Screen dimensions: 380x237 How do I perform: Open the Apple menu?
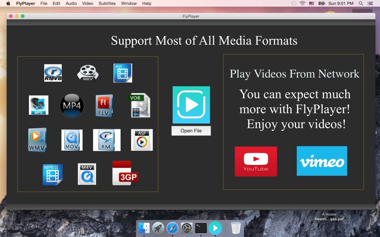(x=8, y=3)
